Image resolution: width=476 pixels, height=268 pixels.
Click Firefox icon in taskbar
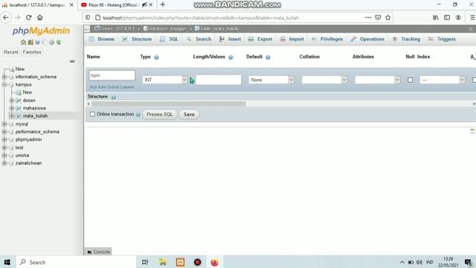[215, 262]
